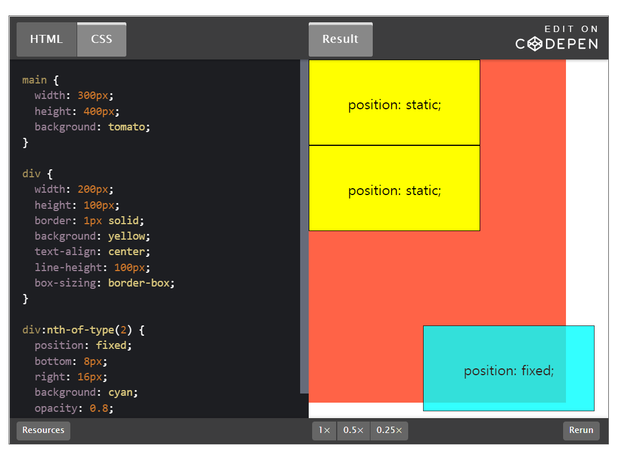The height and width of the screenshot is (457, 618).
Task: Click the Edit on CodePen link
Action: point(557,38)
